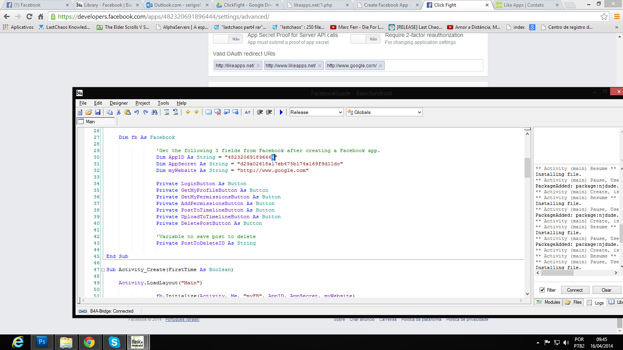Remove the http://likeapps.net/ redirect URI
Screen dimensions: 623x350
point(258,66)
